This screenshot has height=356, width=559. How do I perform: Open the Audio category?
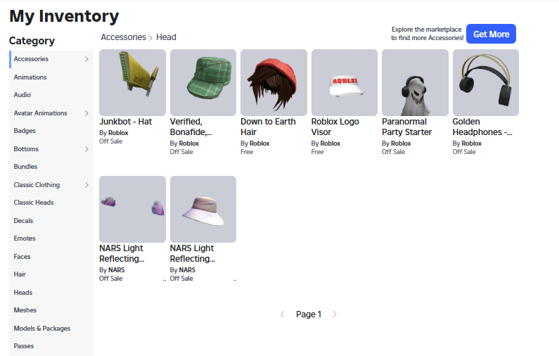[x=51, y=95]
